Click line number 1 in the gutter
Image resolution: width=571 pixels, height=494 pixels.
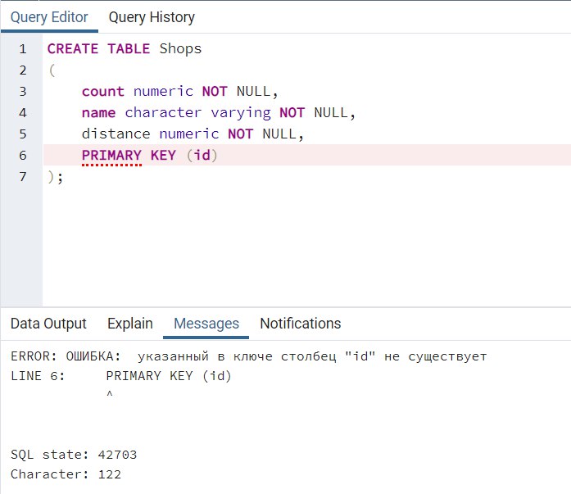(x=23, y=49)
